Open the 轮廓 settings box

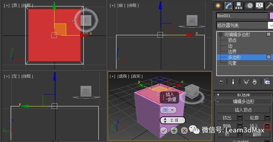(267, 118)
